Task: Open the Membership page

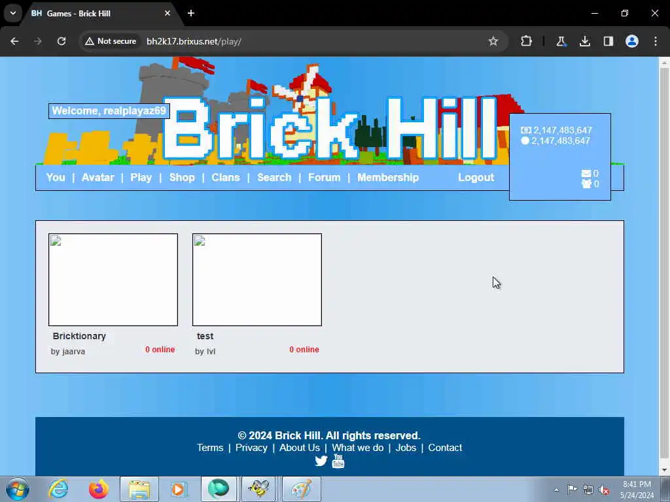Action: 388,178
